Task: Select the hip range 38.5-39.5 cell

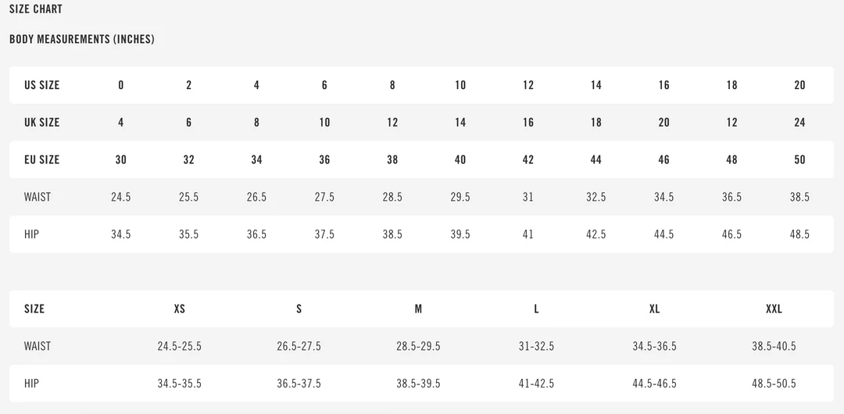Action: click(x=418, y=384)
